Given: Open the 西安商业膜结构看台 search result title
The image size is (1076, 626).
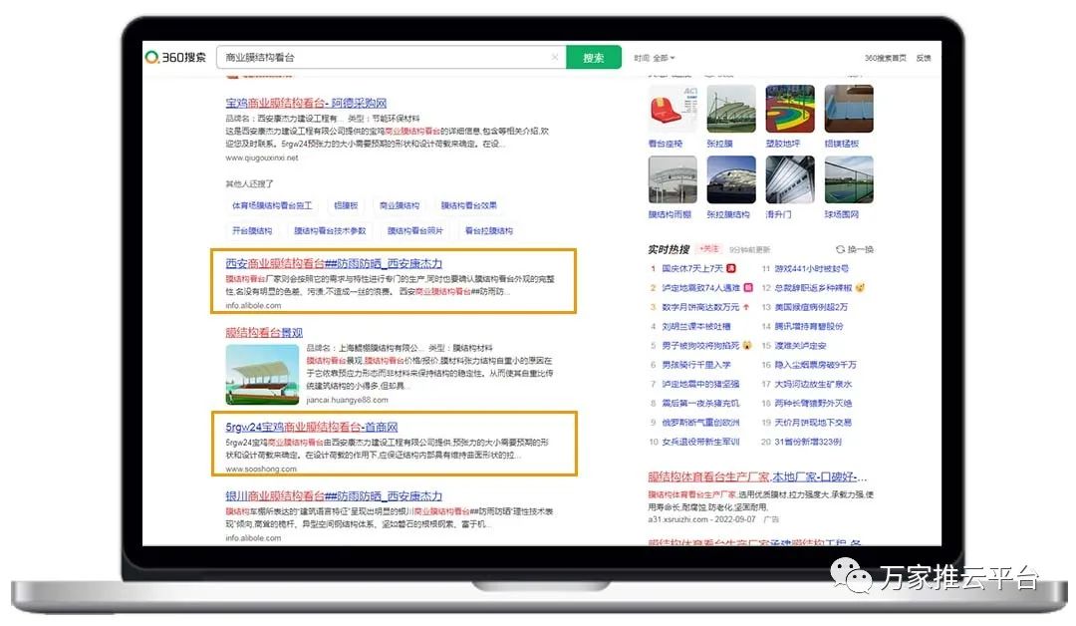Looking at the screenshot, I should click(x=334, y=263).
